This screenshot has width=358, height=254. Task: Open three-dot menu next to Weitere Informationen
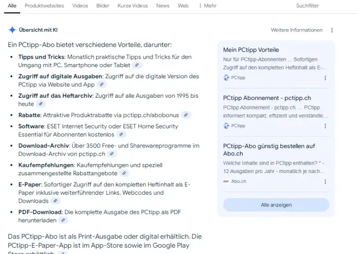[x=332, y=30]
